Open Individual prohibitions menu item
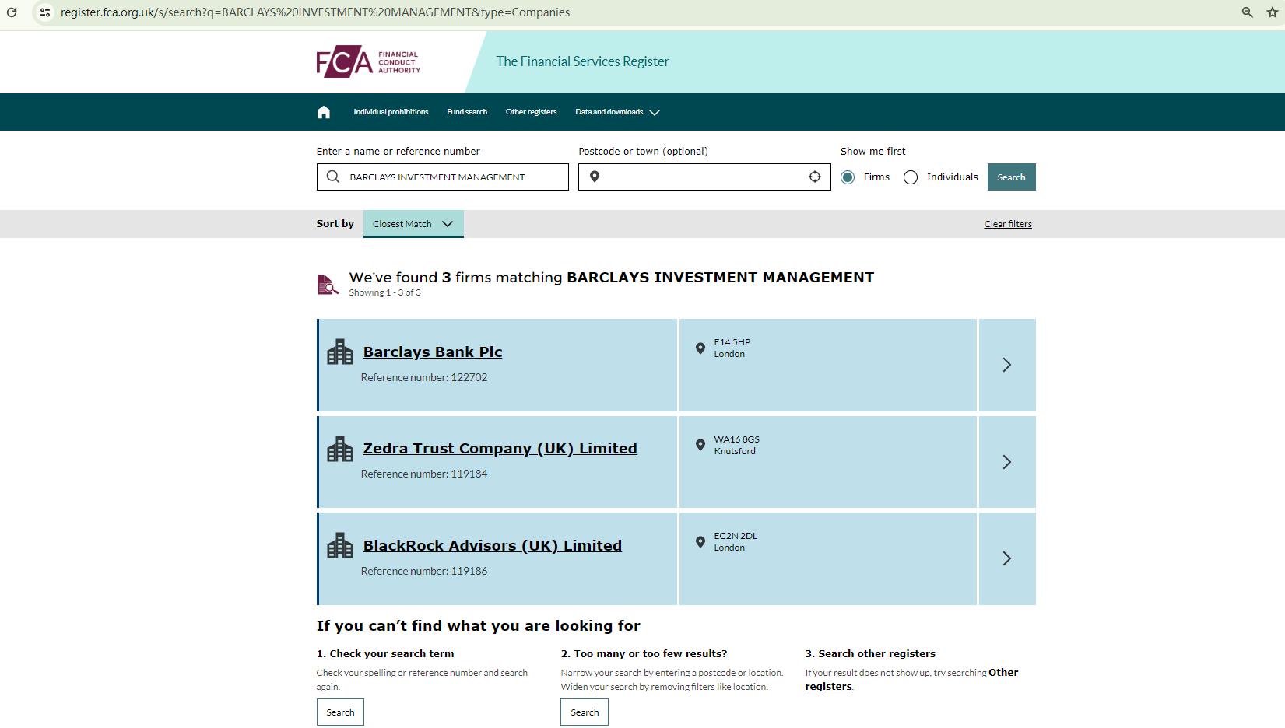The image size is (1285, 728). [391, 112]
